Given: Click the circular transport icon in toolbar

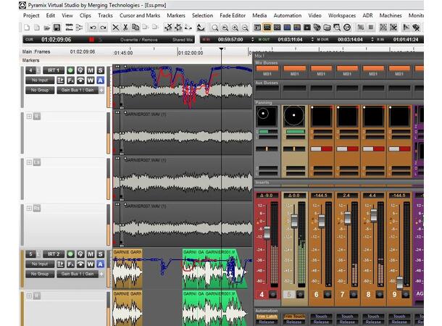Looking at the screenshot, I should [x=347, y=28].
